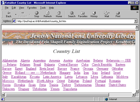Click the Stop toolbar icon
The image size is (140, 102).
pos(37,15)
